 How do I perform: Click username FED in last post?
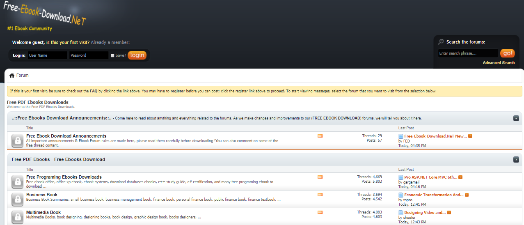(407, 141)
